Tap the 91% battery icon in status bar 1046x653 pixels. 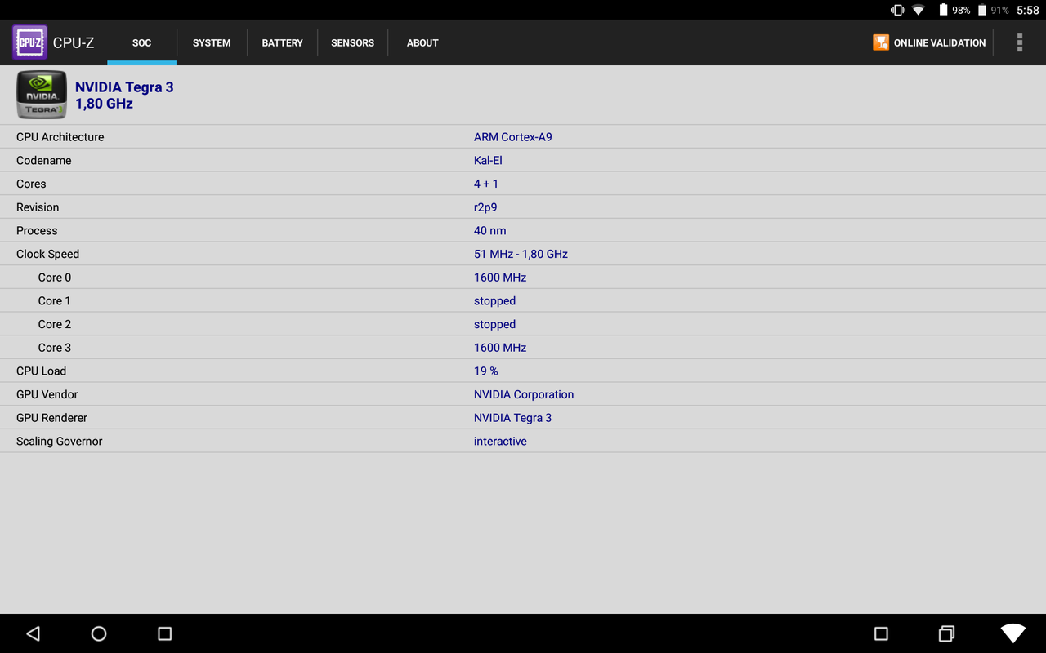[x=981, y=10]
